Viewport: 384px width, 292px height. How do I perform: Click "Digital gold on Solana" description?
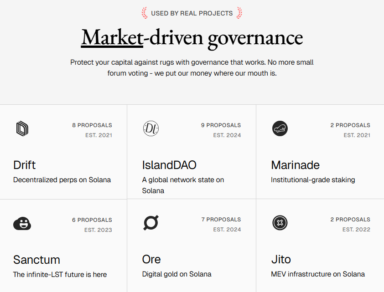(x=176, y=274)
